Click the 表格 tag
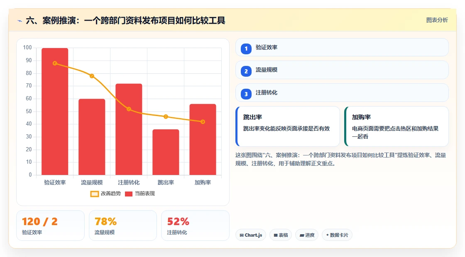 coord(281,235)
